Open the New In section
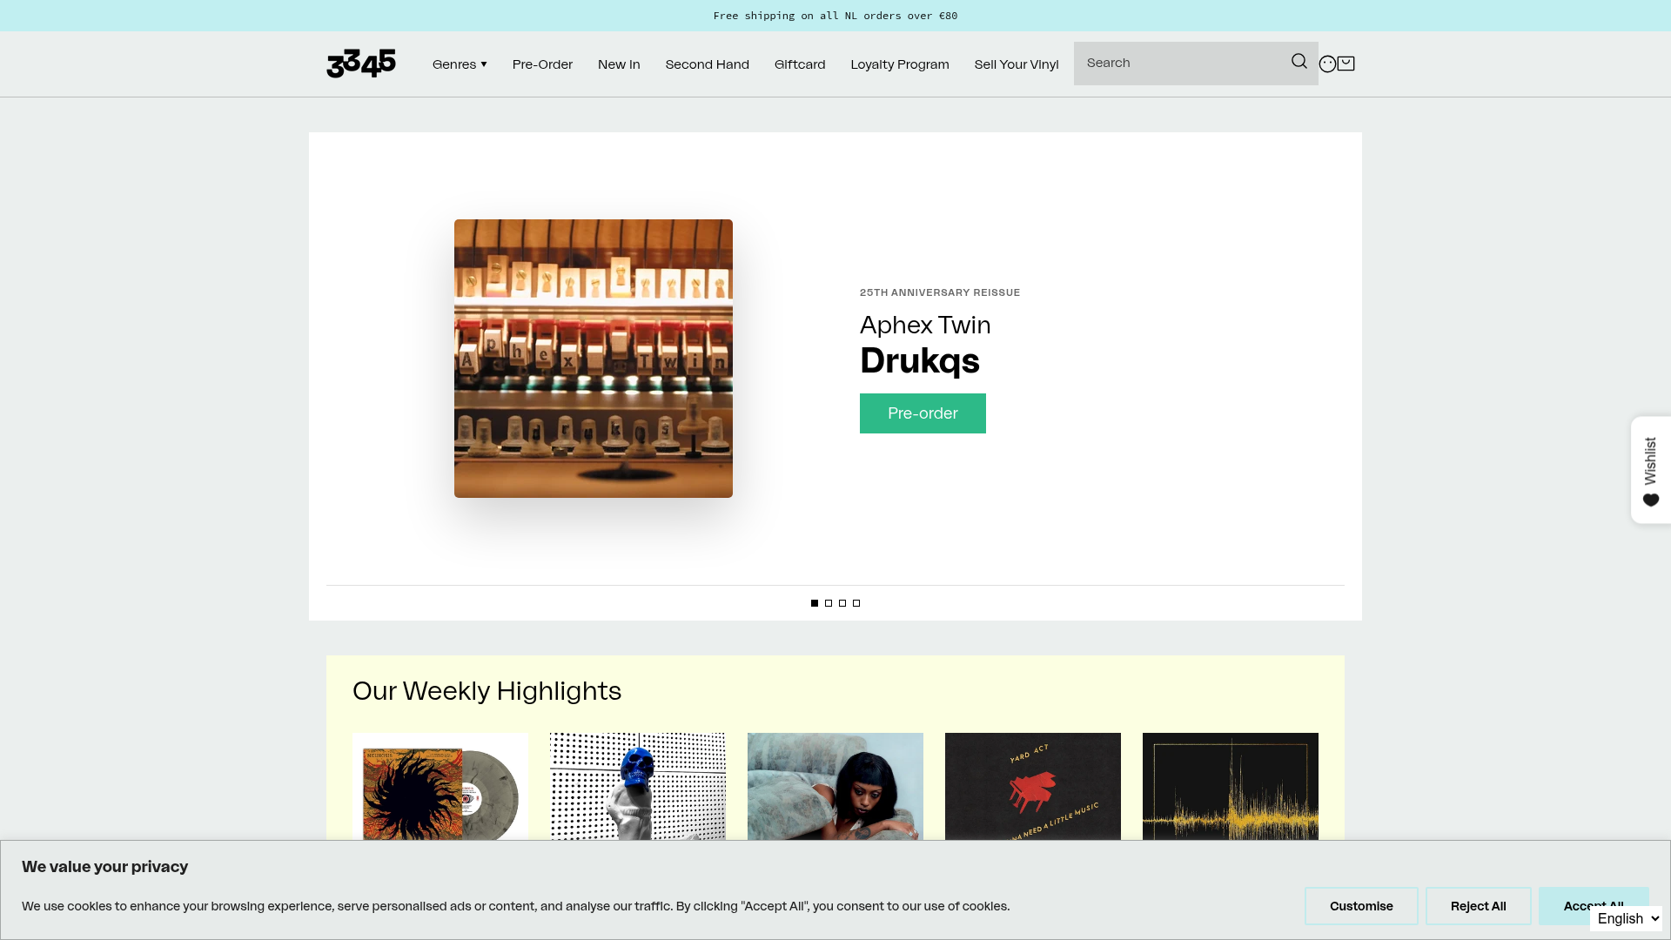This screenshot has height=940, width=1671. coord(619,64)
